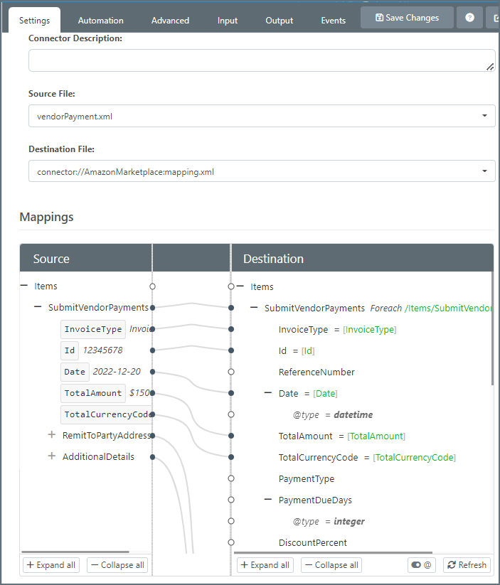Open the Source File dropdown
Viewport: 500px width, 585px height.
pos(262,116)
